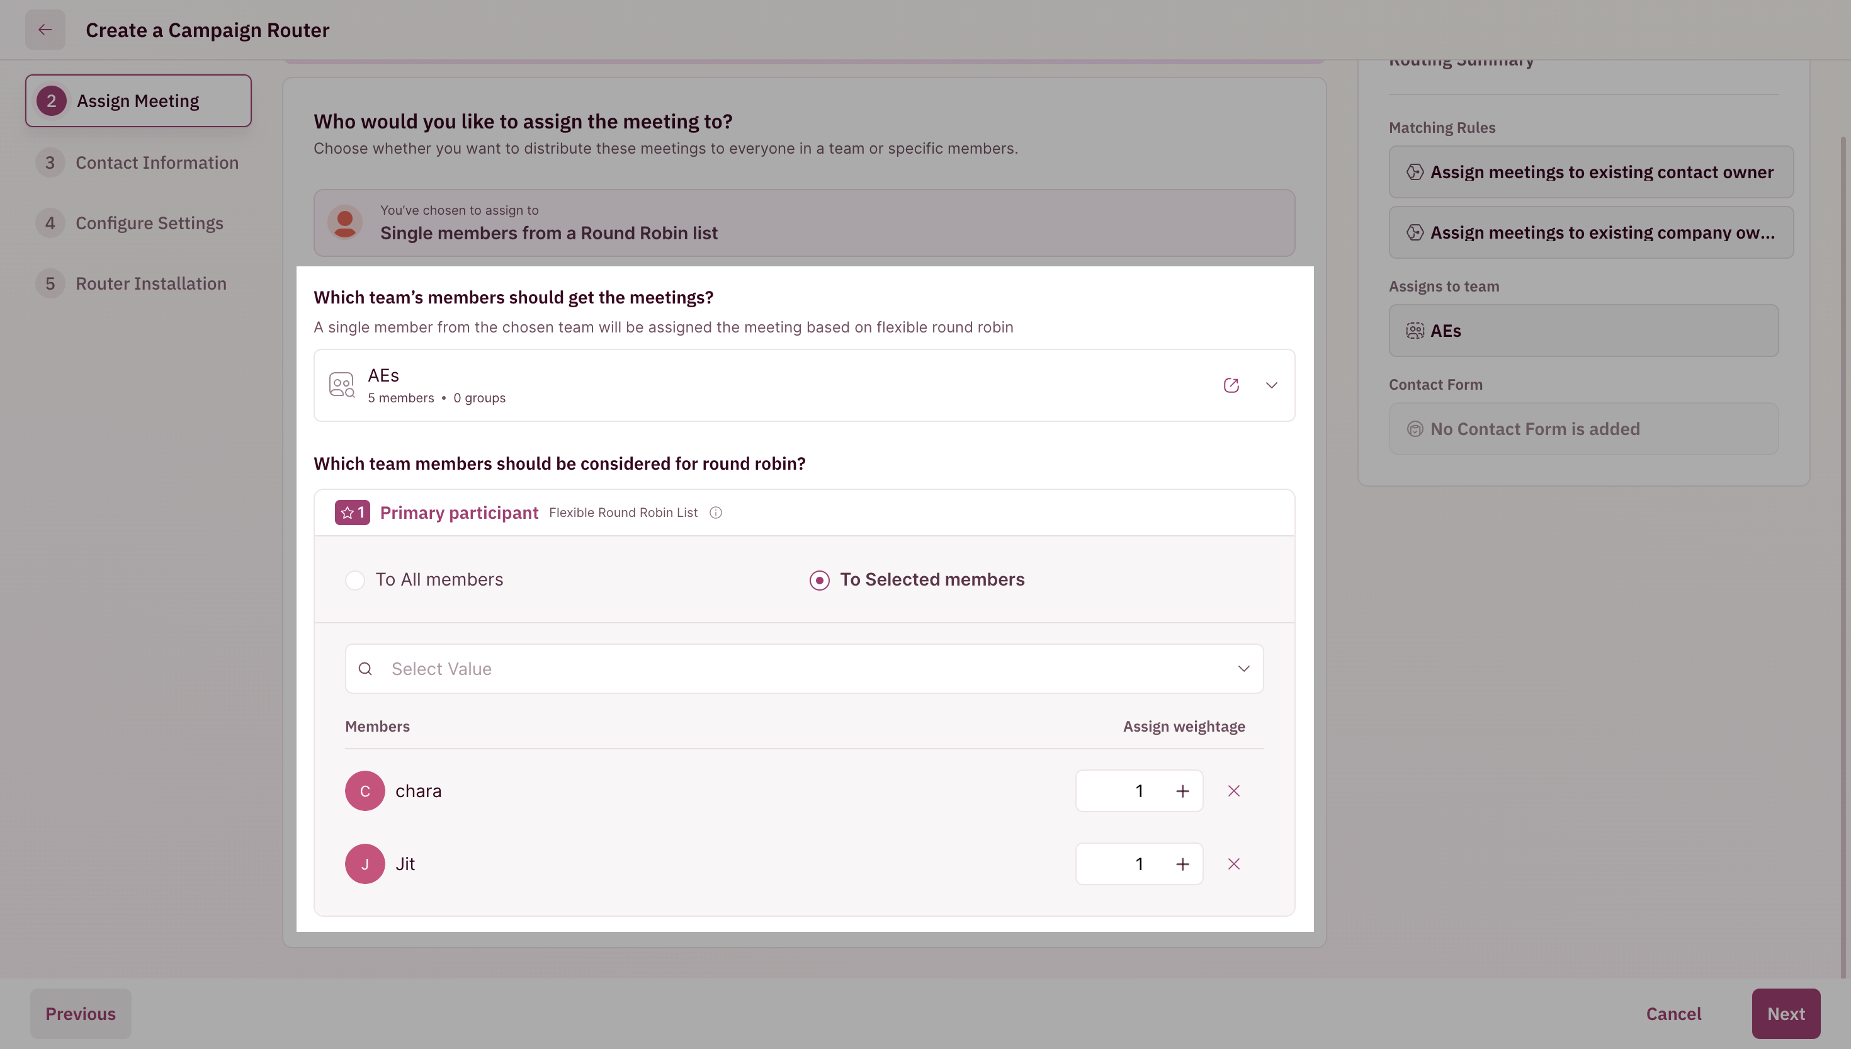Screen dimensions: 1851x1049
Task: Click the Next button
Action: pyautogui.click(x=1786, y=1014)
